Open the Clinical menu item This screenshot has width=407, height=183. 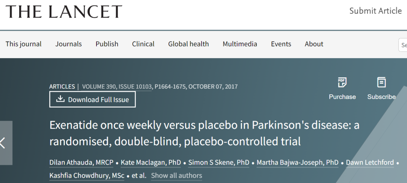(143, 44)
